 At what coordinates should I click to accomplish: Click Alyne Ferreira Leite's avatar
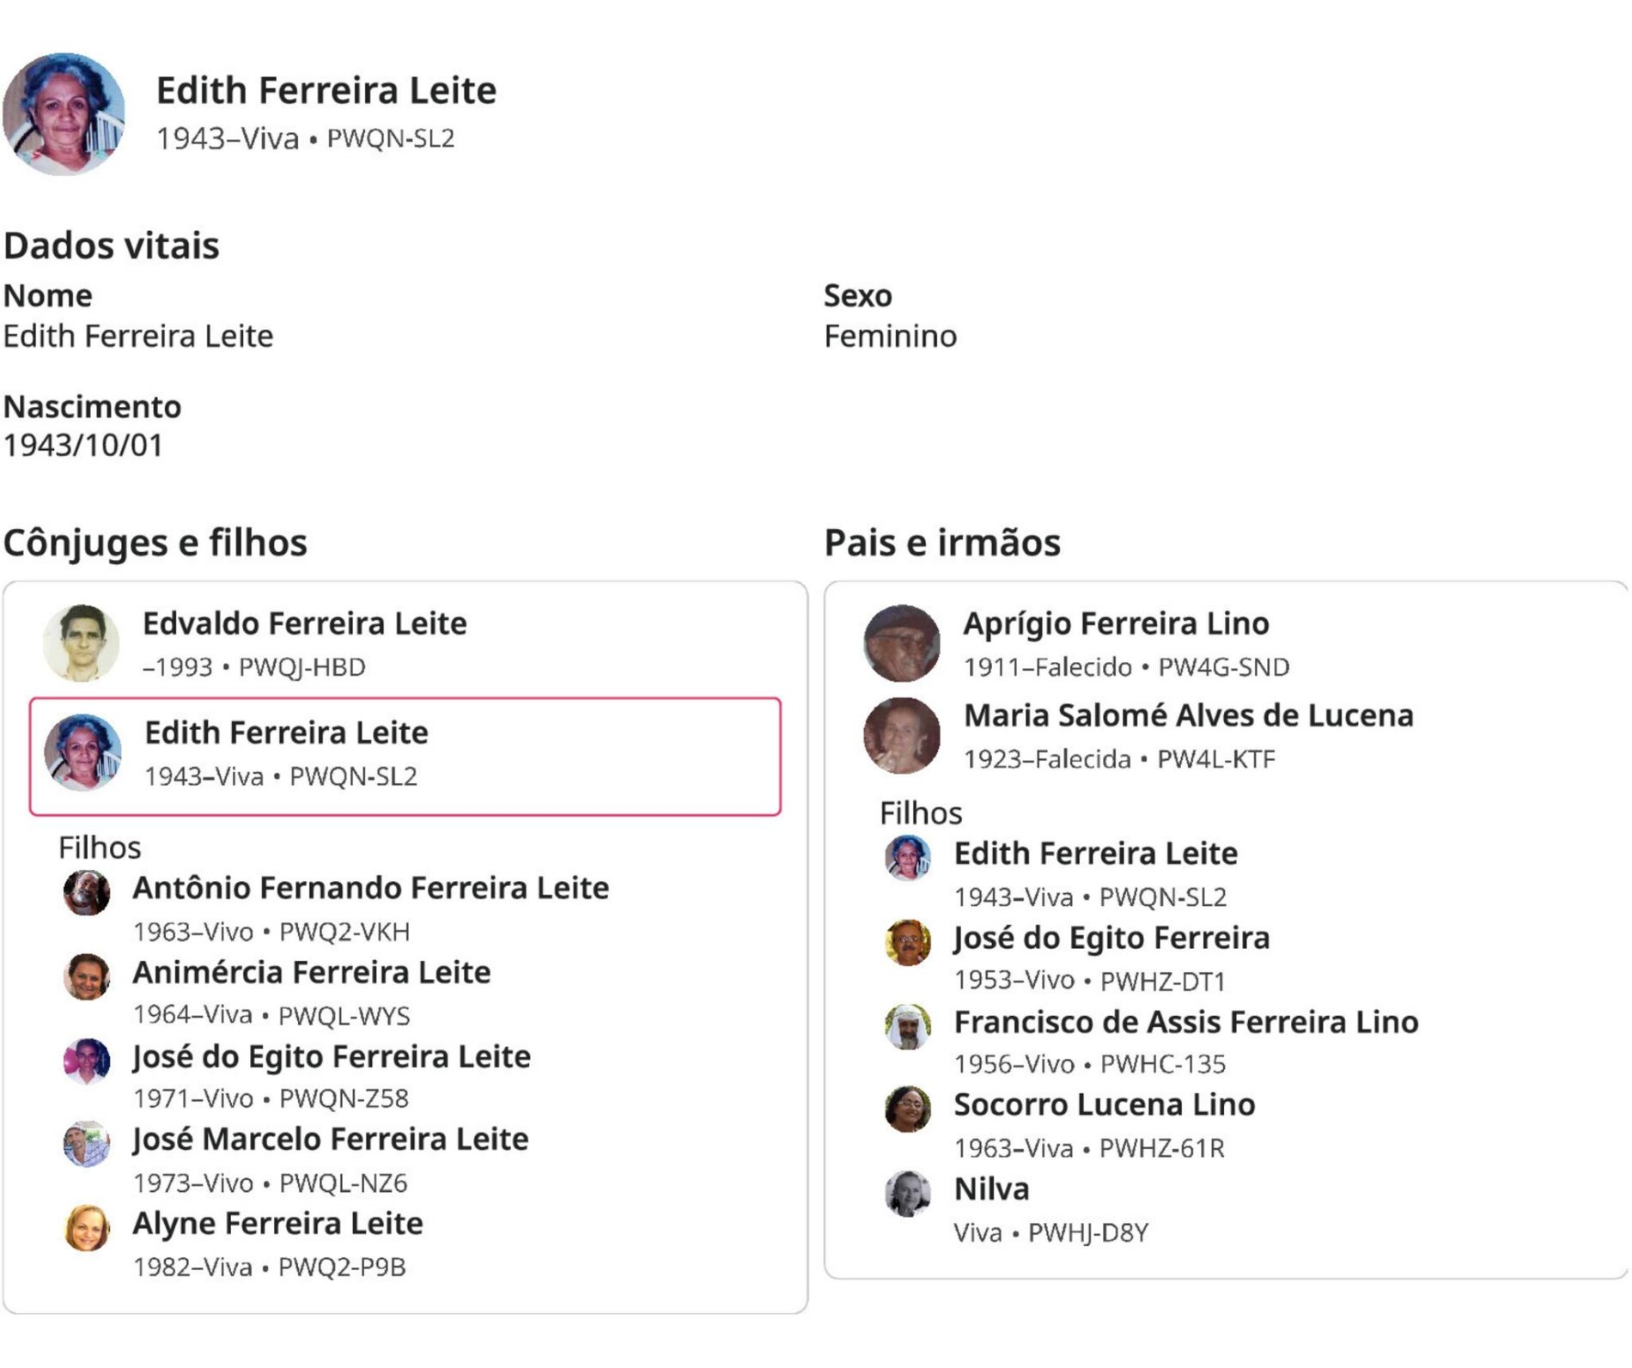point(87,1229)
